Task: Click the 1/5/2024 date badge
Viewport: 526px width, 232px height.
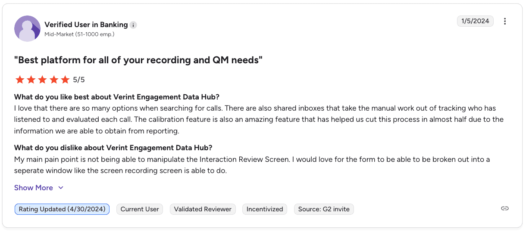Action: point(475,21)
